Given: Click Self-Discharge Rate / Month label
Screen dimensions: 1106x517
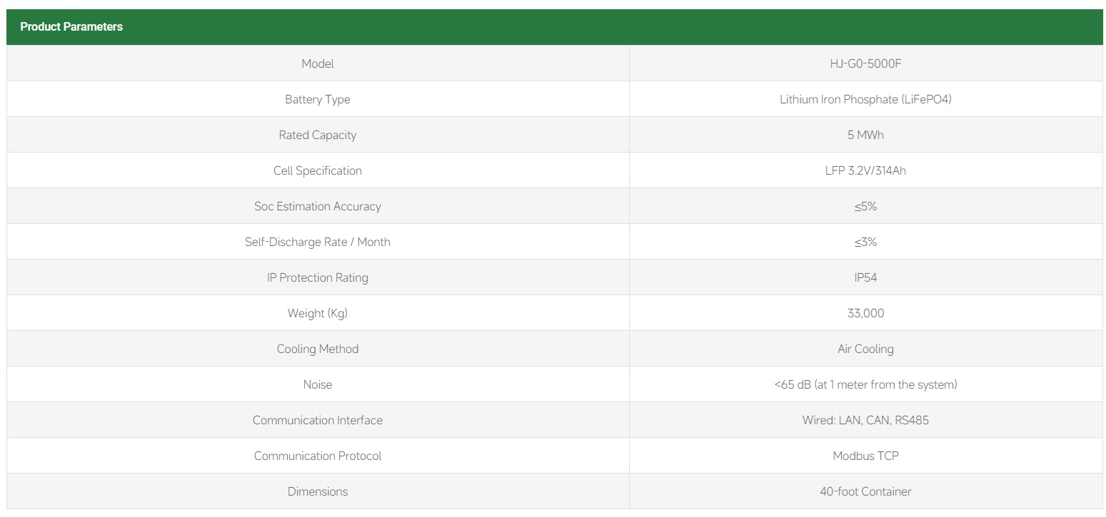Looking at the screenshot, I should point(318,242).
